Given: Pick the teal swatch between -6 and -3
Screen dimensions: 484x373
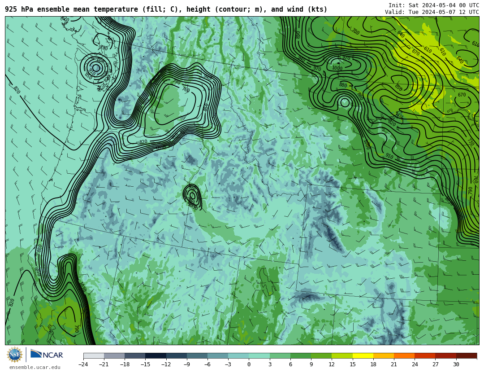Looking at the screenshot, I should coord(218,355).
